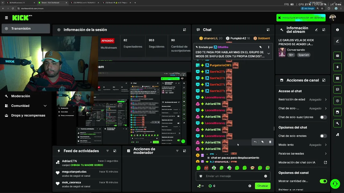Toggle Chat de solo-suscriptores switch
This screenshot has width=344, height=193.
(x=323, y=117)
